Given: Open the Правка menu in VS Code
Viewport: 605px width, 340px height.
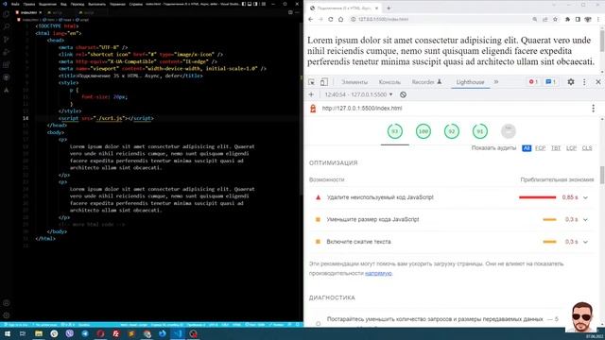Looking at the screenshot, I should pos(29,4).
